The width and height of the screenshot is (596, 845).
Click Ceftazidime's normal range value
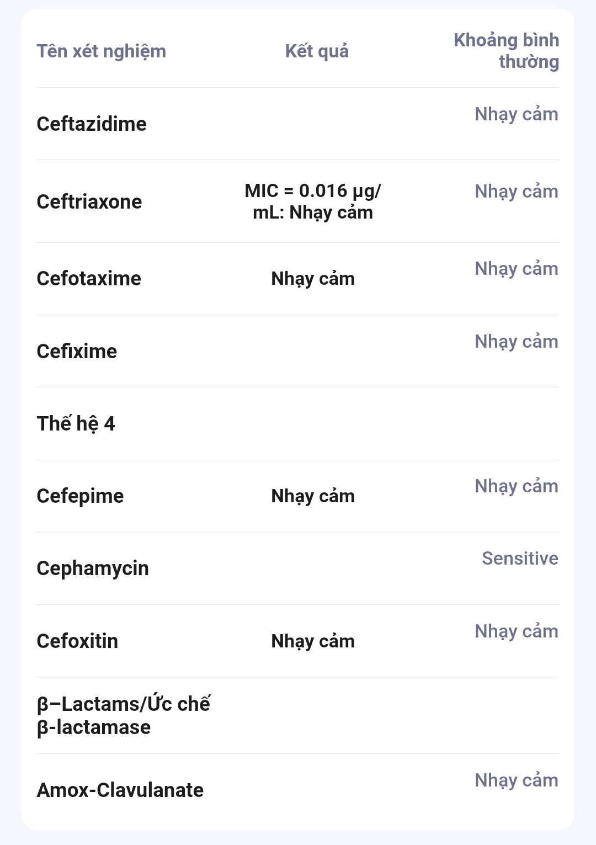coord(517,114)
